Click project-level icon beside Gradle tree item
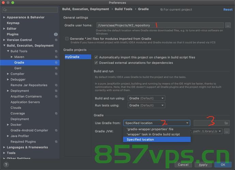Viewport: 235px width, 170px height. click(56, 63)
